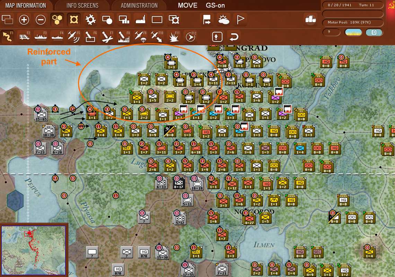Screen dimensions: 395x277
Task: Select Soviet unit showing 4=27
Action: 249,219
